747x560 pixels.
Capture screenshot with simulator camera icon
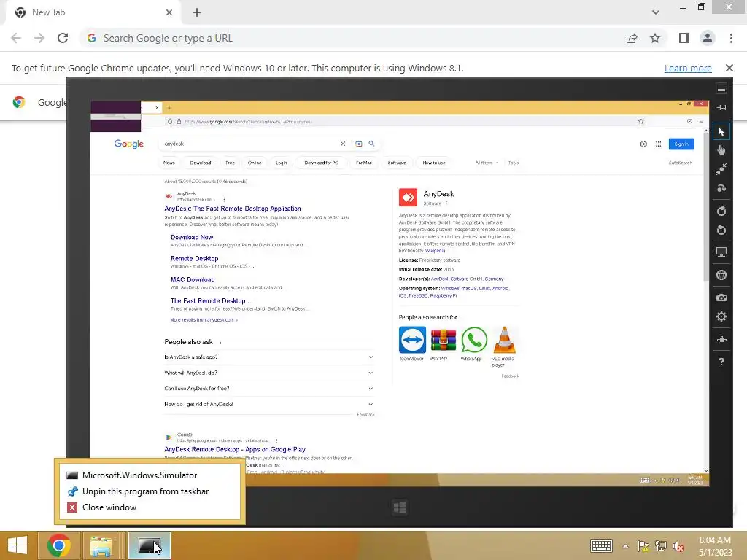721,297
